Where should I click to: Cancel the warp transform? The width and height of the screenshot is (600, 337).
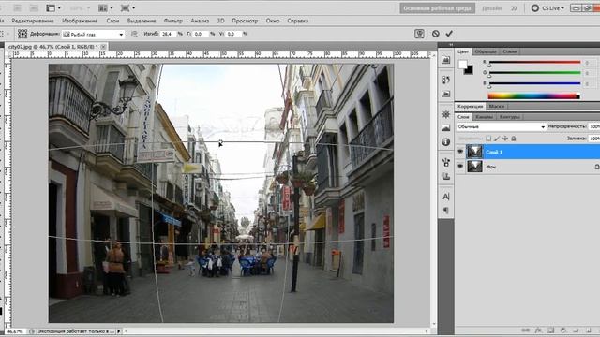point(435,34)
